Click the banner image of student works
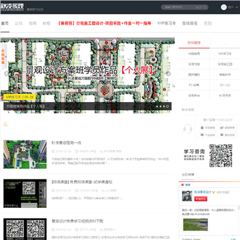This screenshot has width=240, height=240. (x=87, y=75)
